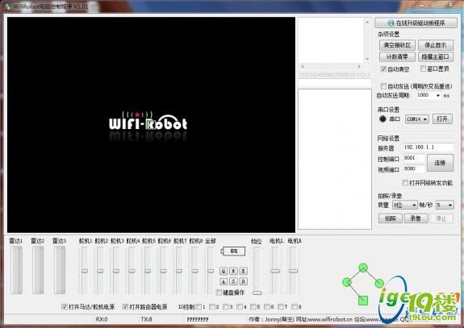Toggle 打开马达/舵机电源 checkbox
The image size is (464, 328).
(65, 306)
